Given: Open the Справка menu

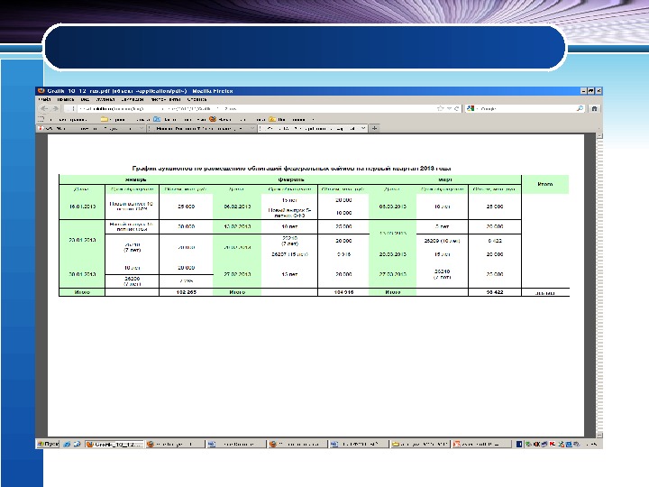Looking at the screenshot, I should tap(197, 99).
